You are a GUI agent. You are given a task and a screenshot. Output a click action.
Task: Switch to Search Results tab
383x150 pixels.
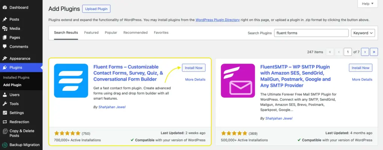click(66, 33)
